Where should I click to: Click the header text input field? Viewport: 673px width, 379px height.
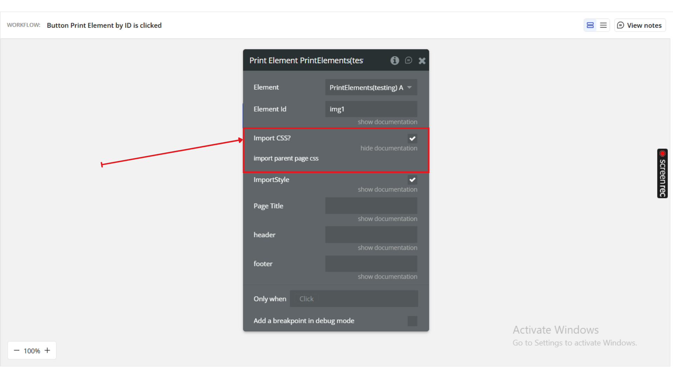[371, 235]
